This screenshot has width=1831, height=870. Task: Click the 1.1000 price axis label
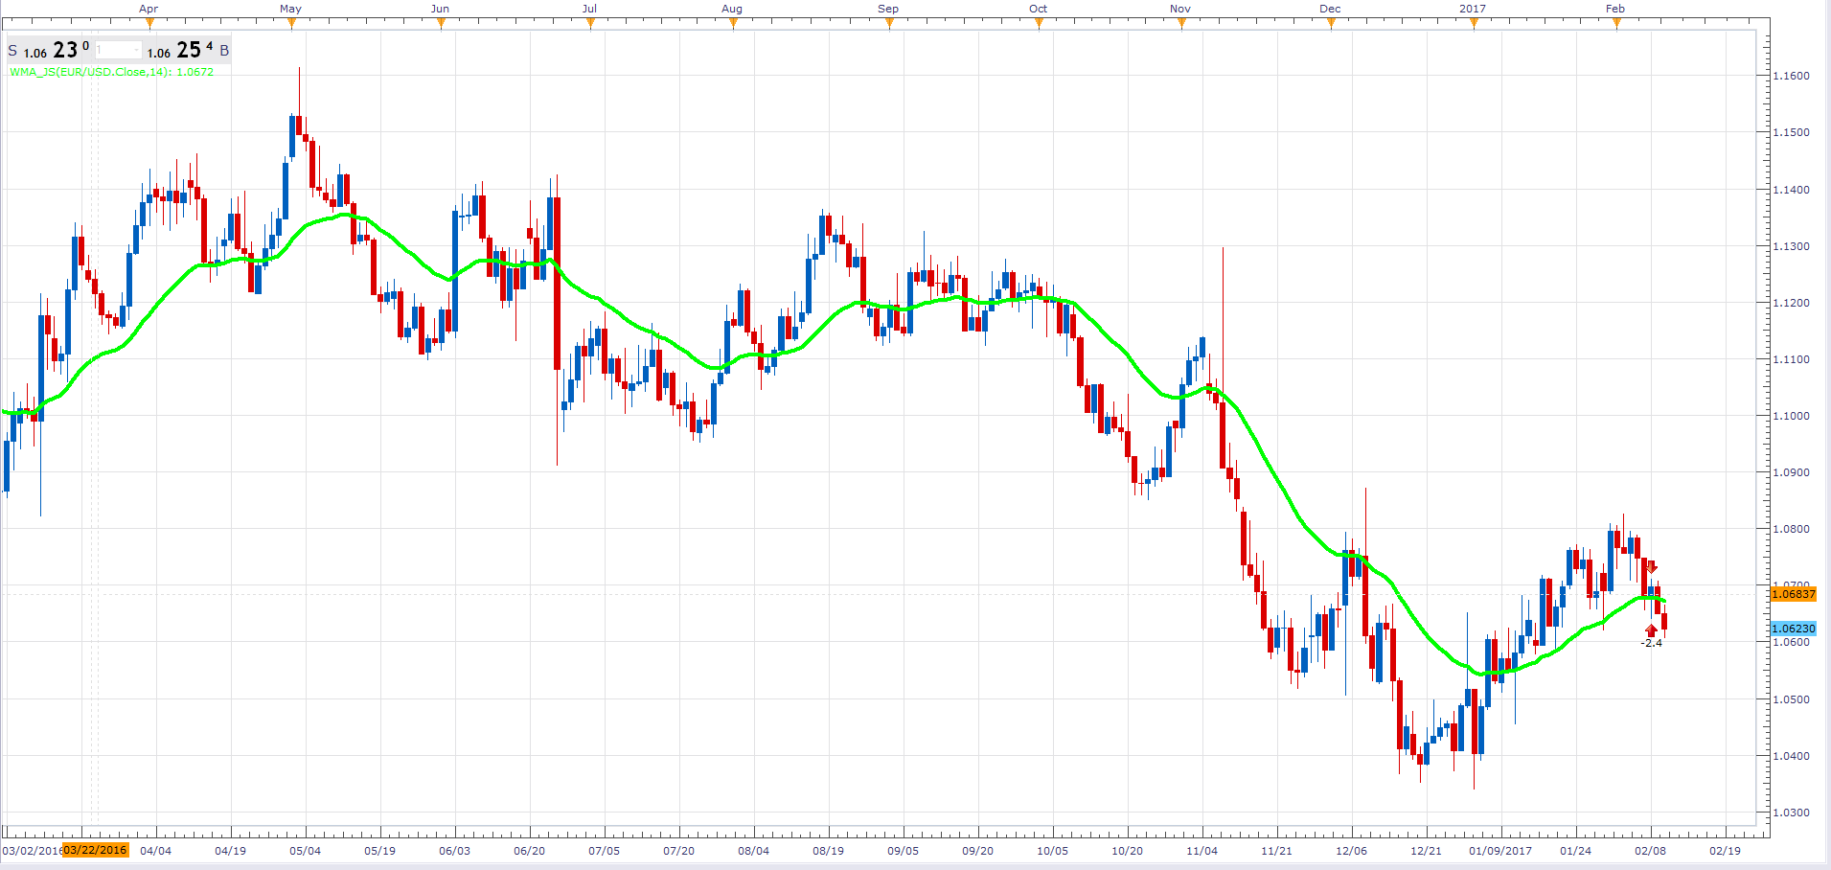pyautogui.click(x=1792, y=416)
